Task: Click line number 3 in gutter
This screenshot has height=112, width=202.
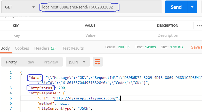Action: (11, 88)
